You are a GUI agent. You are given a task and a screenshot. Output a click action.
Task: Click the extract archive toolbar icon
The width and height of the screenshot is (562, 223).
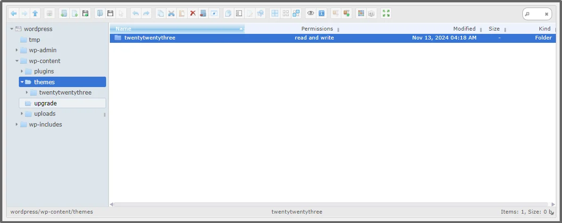tap(336, 14)
